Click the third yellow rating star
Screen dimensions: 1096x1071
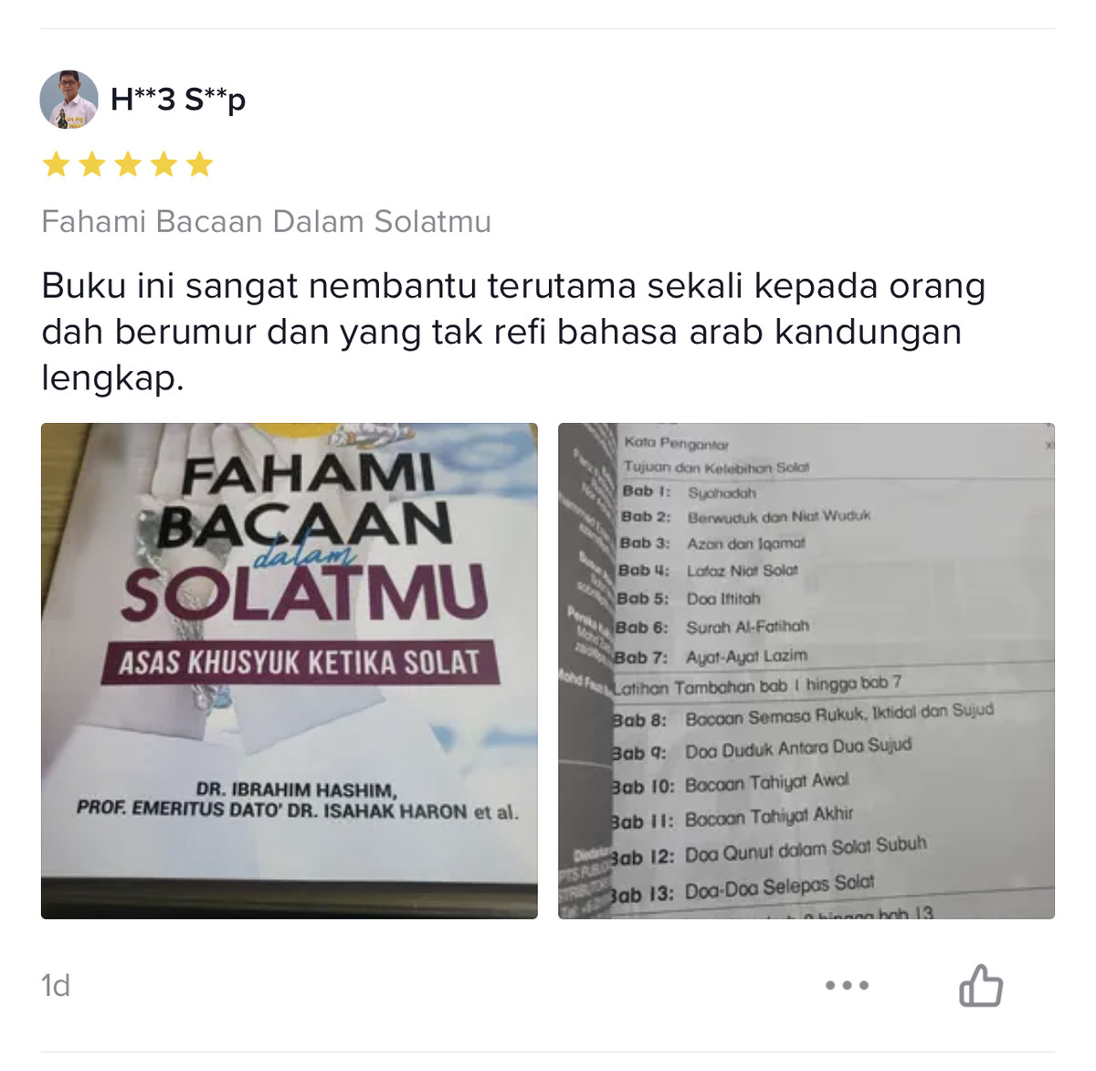128,164
